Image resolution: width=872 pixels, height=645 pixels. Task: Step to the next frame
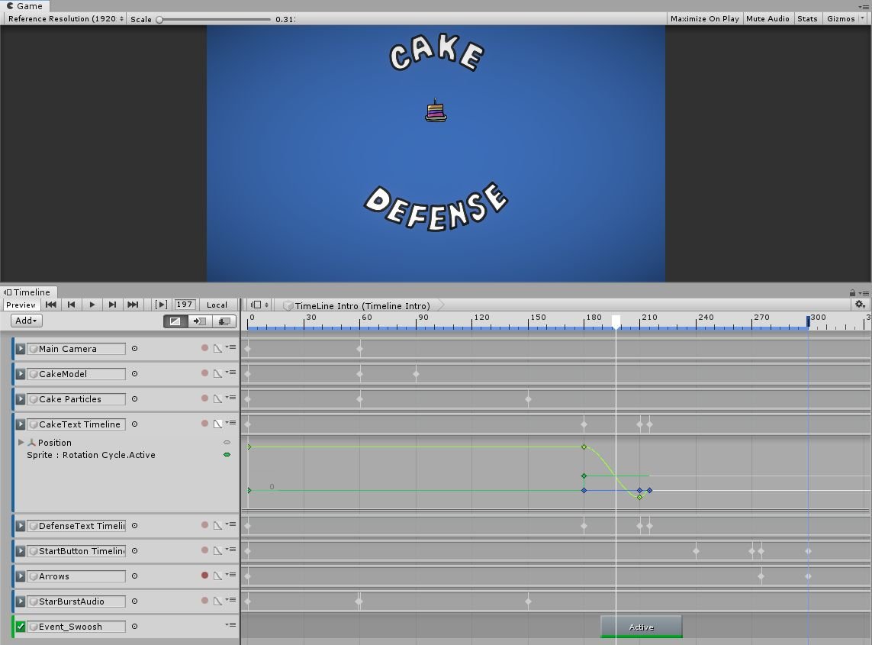click(x=112, y=305)
